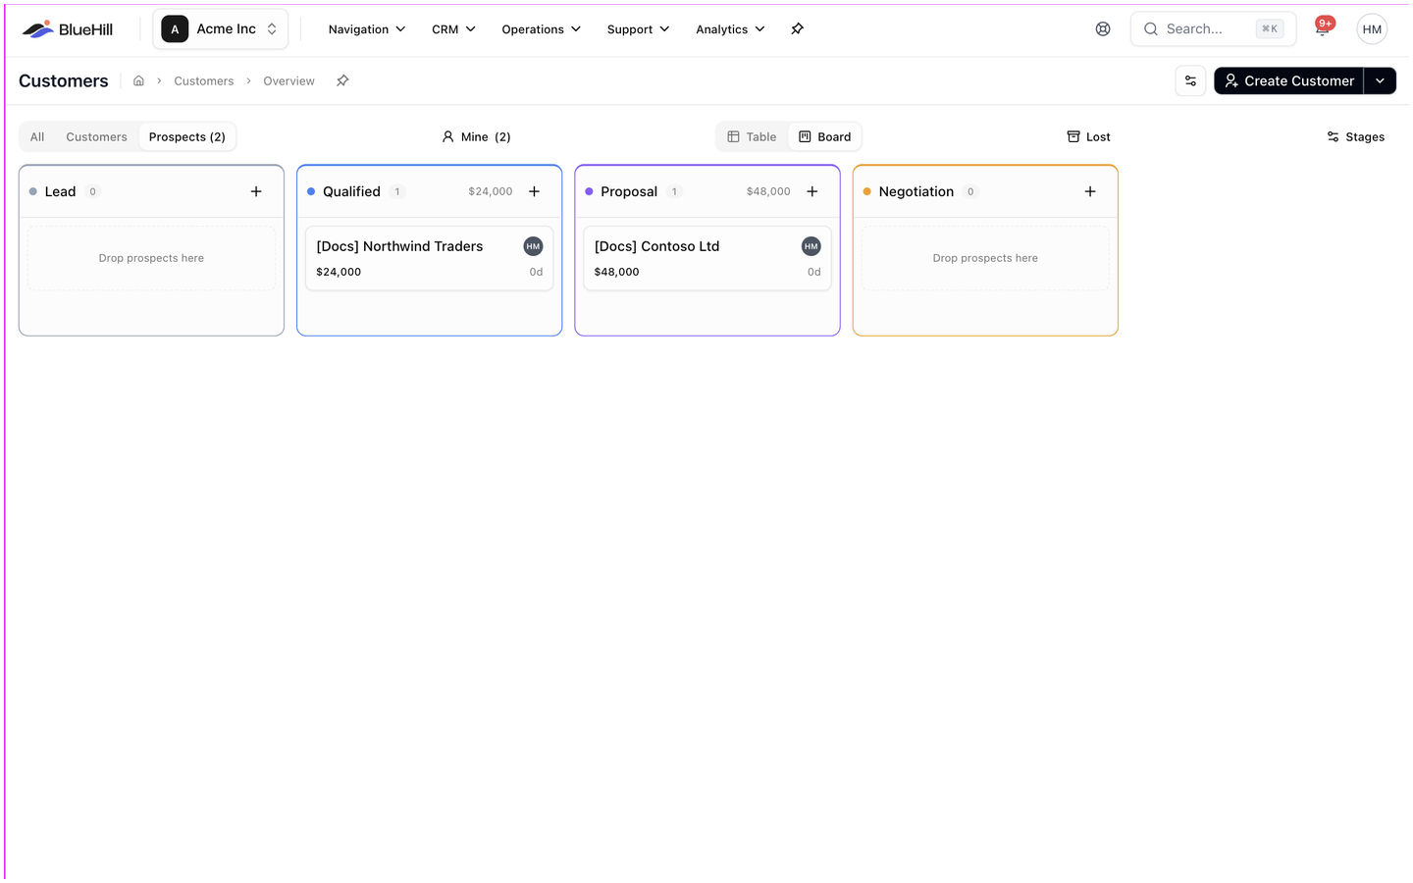Viewport: 1413px width, 883px height.
Task: Toggle the Mine (2) filter
Action: tap(476, 137)
